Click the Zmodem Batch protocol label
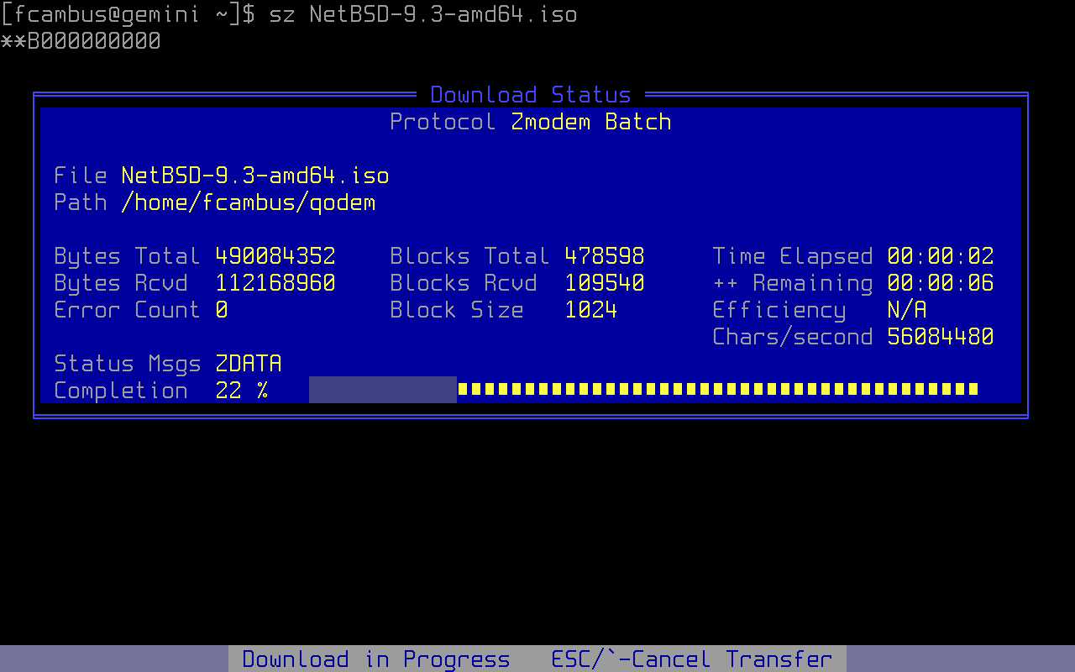The height and width of the screenshot is (672, 1075). click(x=591, y=122)
